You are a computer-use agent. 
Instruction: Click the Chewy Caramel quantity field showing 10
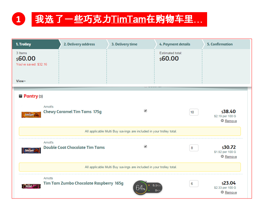[x=194, y=112]
